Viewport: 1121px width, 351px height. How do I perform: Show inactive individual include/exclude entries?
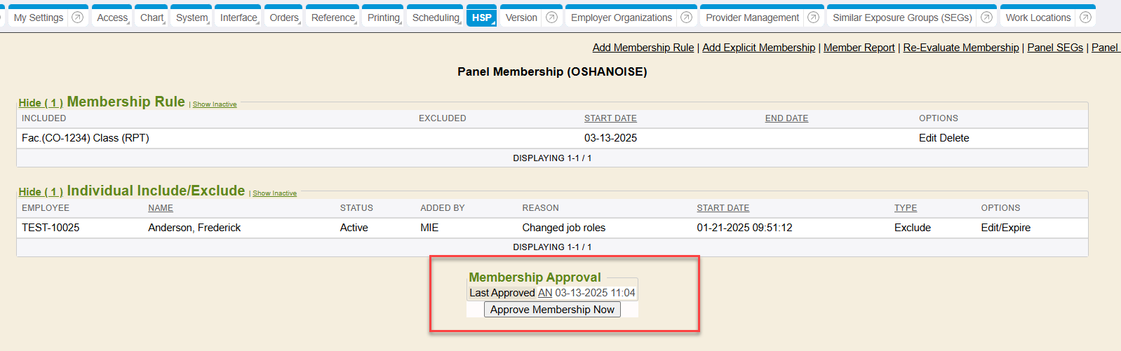click(x=274, y=193)
